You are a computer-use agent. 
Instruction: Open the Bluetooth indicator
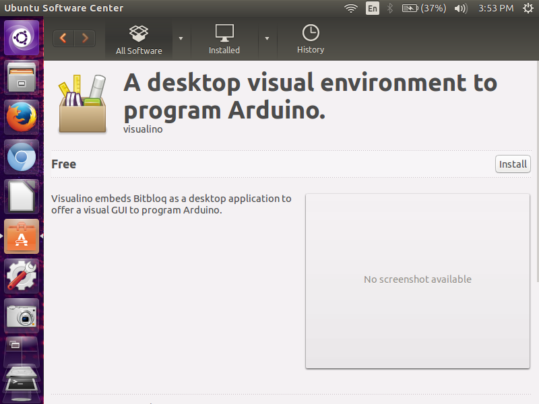pos(390,8)
